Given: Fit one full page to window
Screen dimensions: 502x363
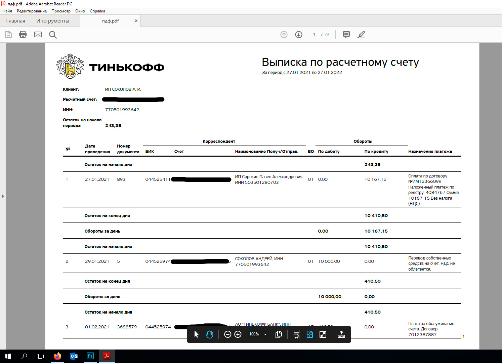Looking at the screenshot, I should (310, 334).
